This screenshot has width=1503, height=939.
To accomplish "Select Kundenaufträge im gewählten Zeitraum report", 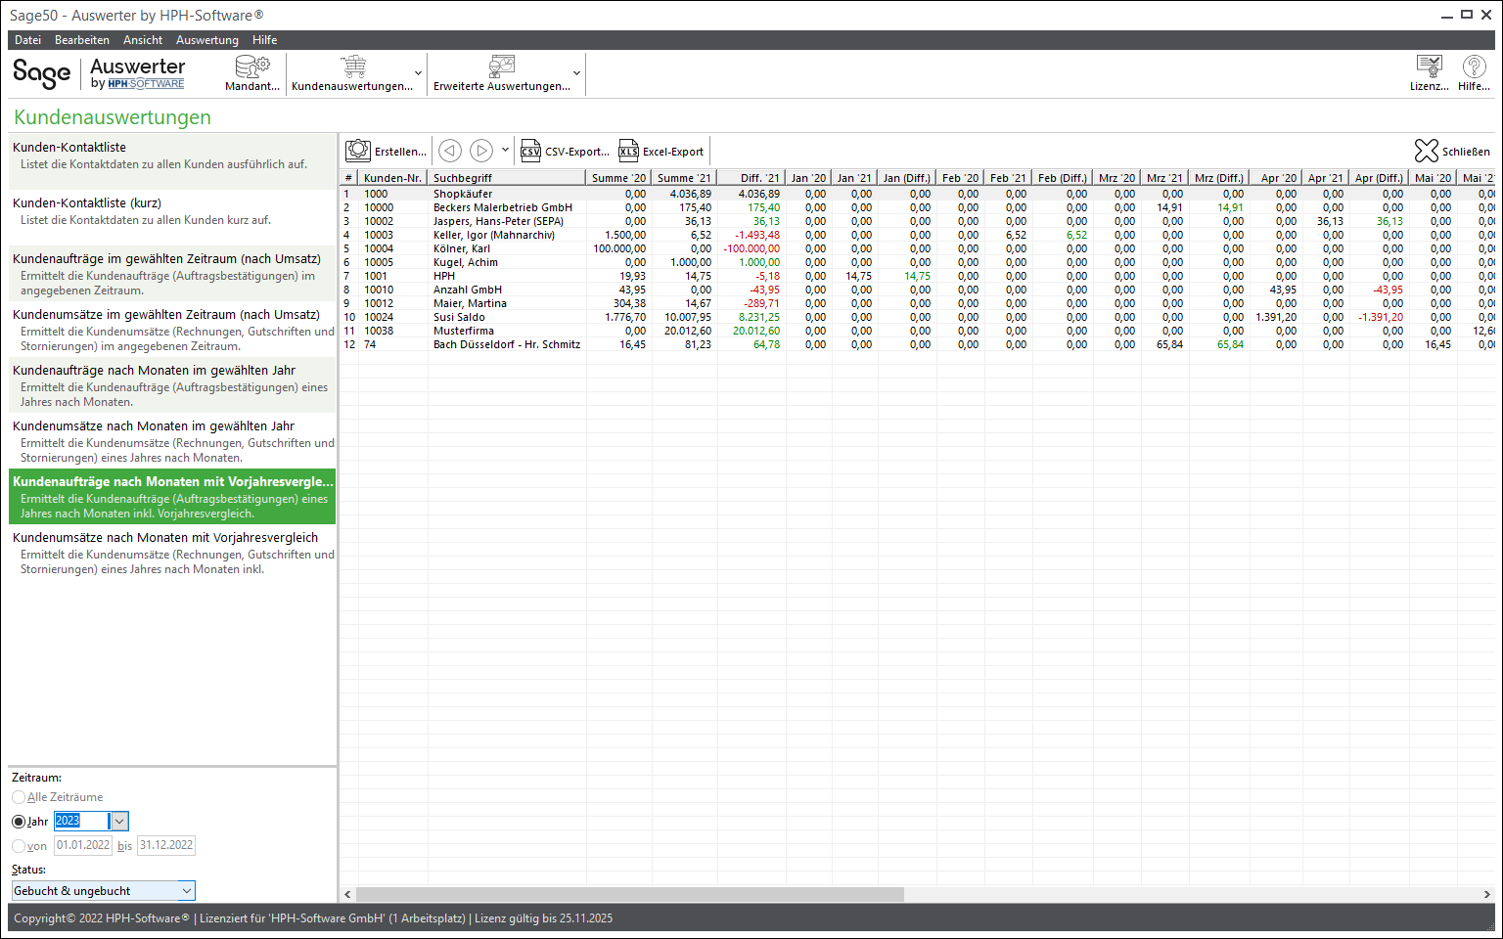I will click(x=172, y=273).
